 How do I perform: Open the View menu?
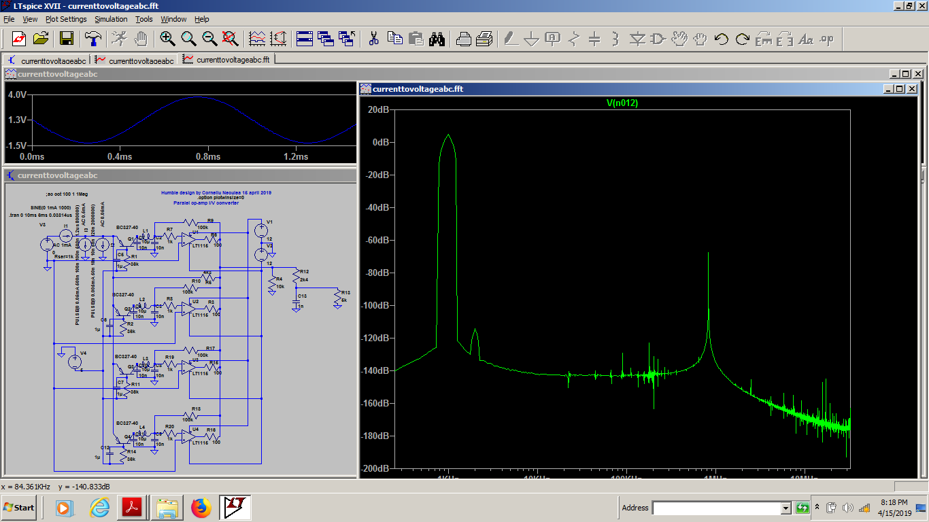click(31, 19)
